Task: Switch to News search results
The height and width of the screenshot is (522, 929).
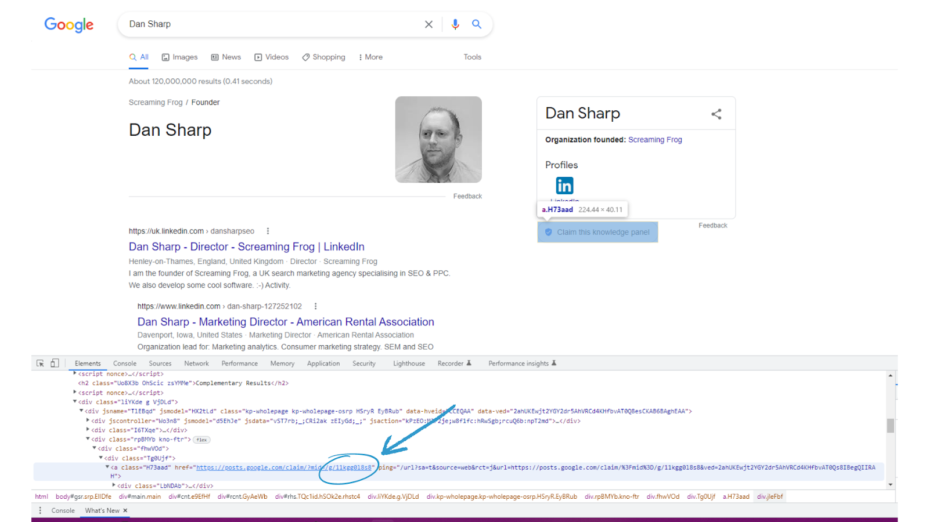Action: tap(226, 57)
